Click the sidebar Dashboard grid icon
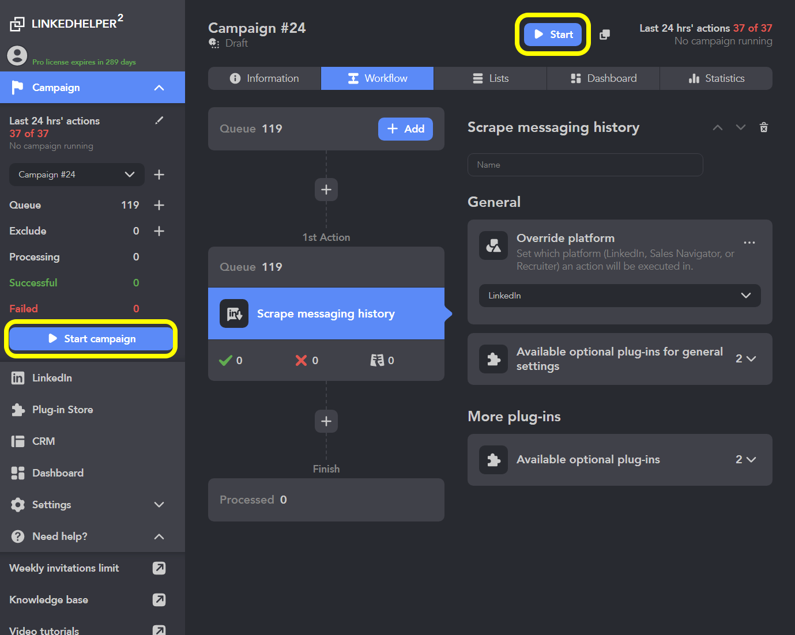 18,473
